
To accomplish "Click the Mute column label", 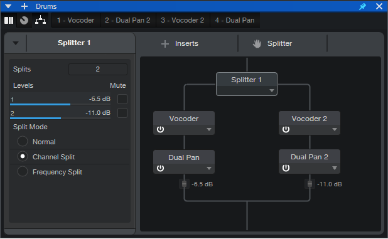I will pos(118,85).
